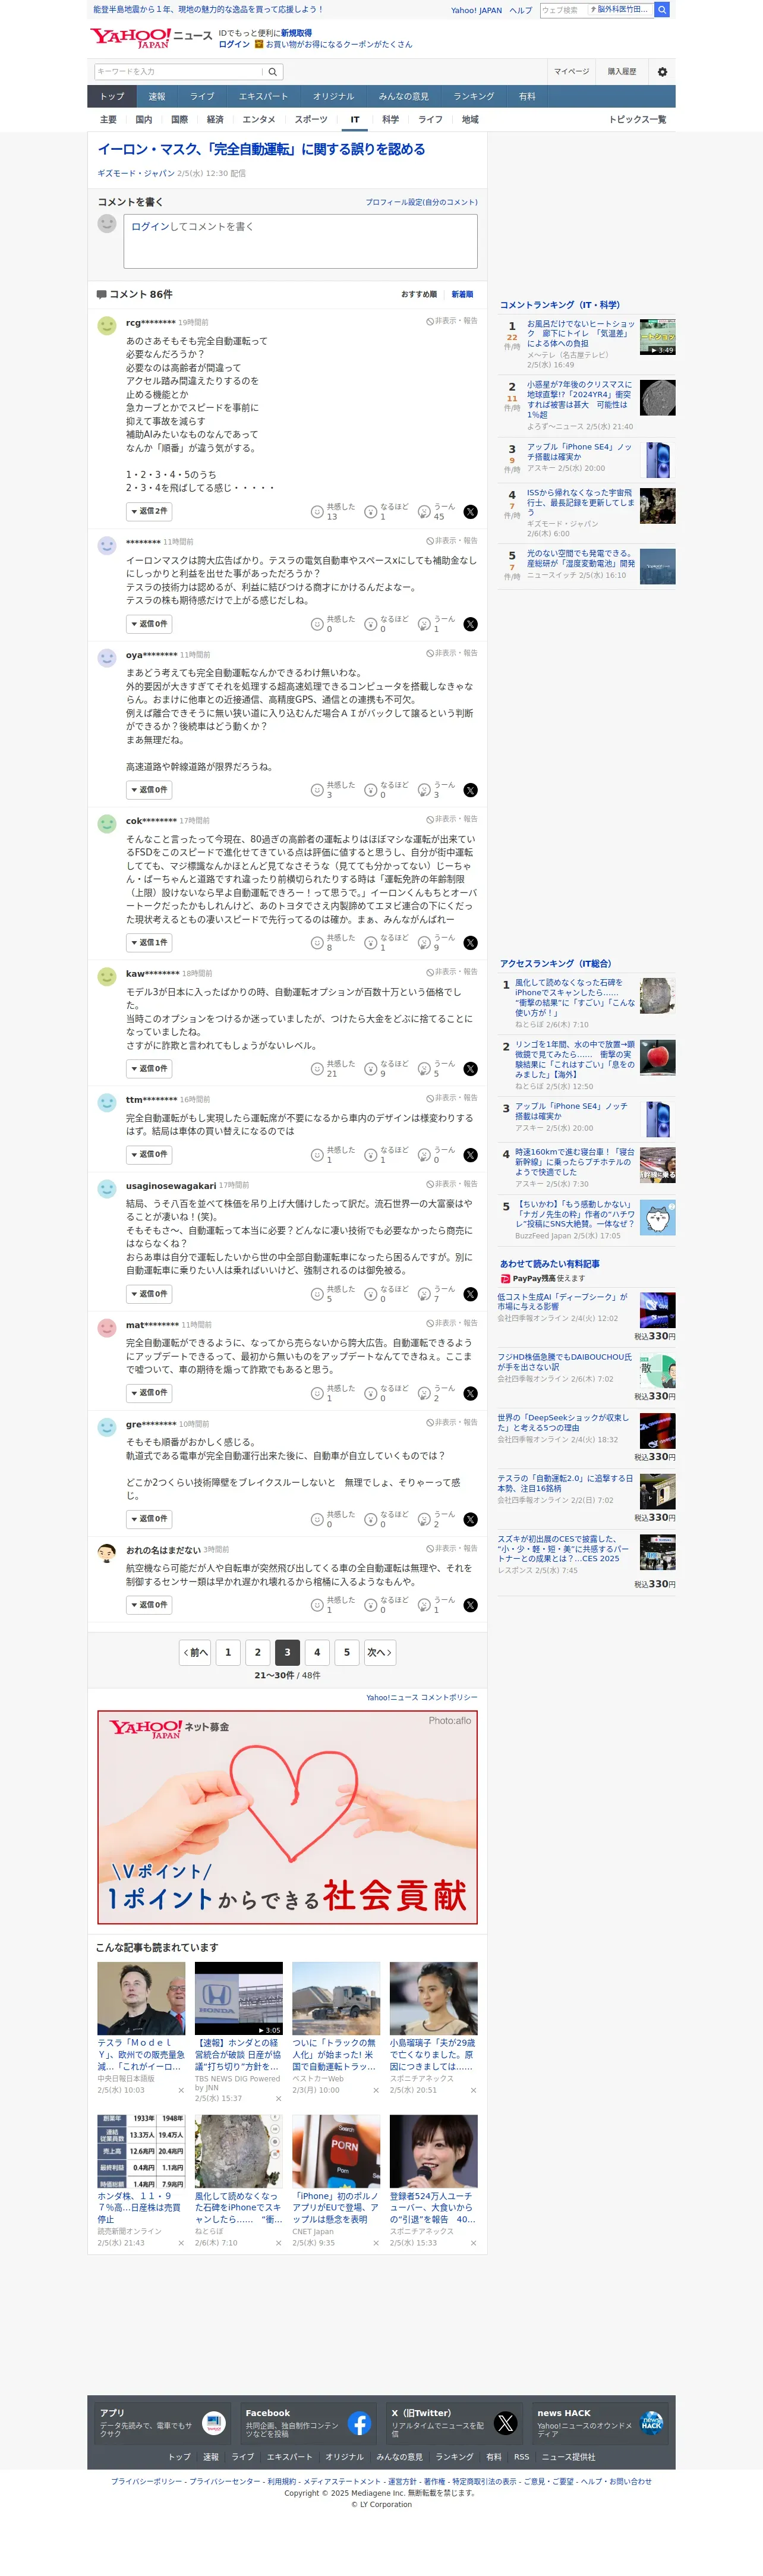Open プロフィール設定(自分のコメント) link
The height and width of the screenshot is (2576, 763).
[421, 203]
